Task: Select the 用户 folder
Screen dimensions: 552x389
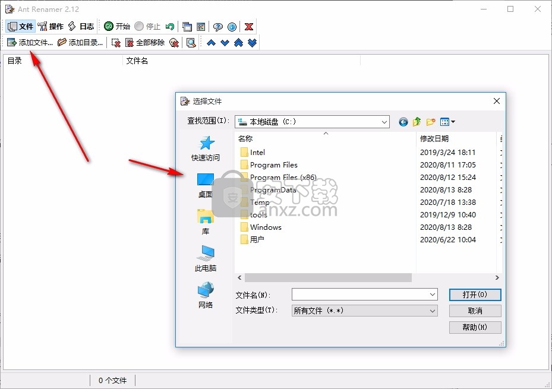Action: 252,240
